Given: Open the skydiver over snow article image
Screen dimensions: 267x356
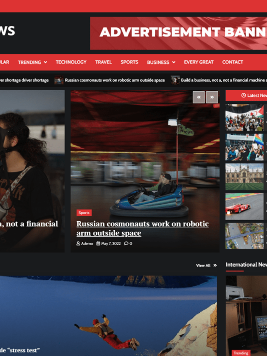Looking at the screenshot, I should [109, 316].
